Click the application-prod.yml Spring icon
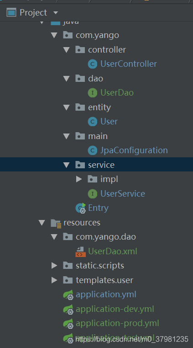193x348 pixels. click(68, 324)
